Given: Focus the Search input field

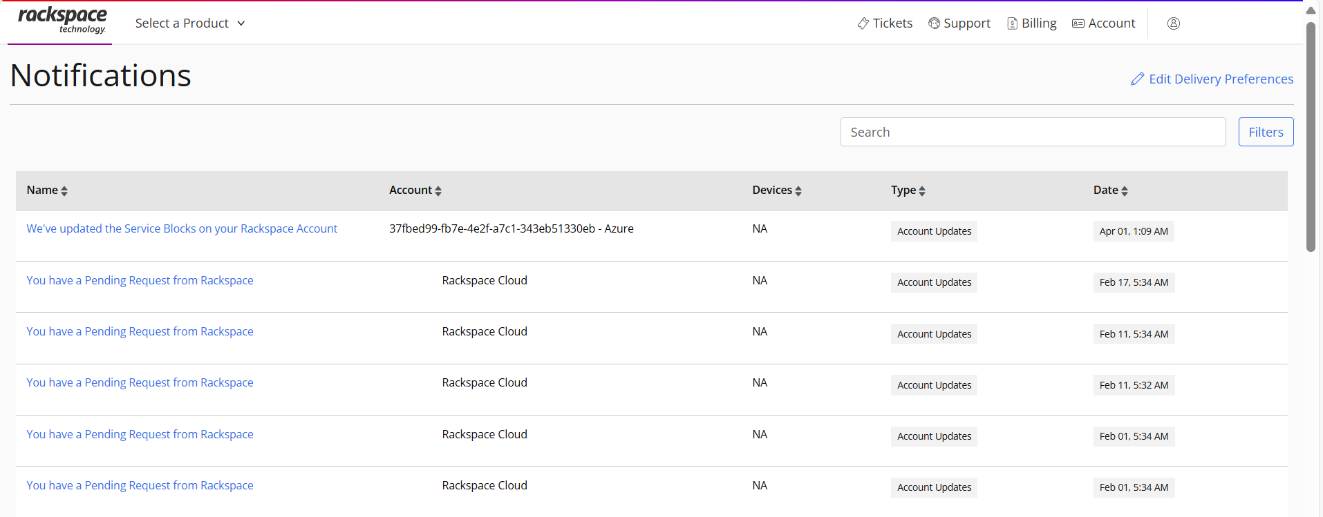Looking at the screenshot, I should pos(1033,132).
